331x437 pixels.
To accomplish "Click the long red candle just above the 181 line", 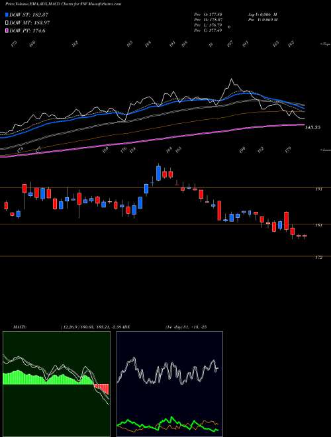I will [219, 211].
